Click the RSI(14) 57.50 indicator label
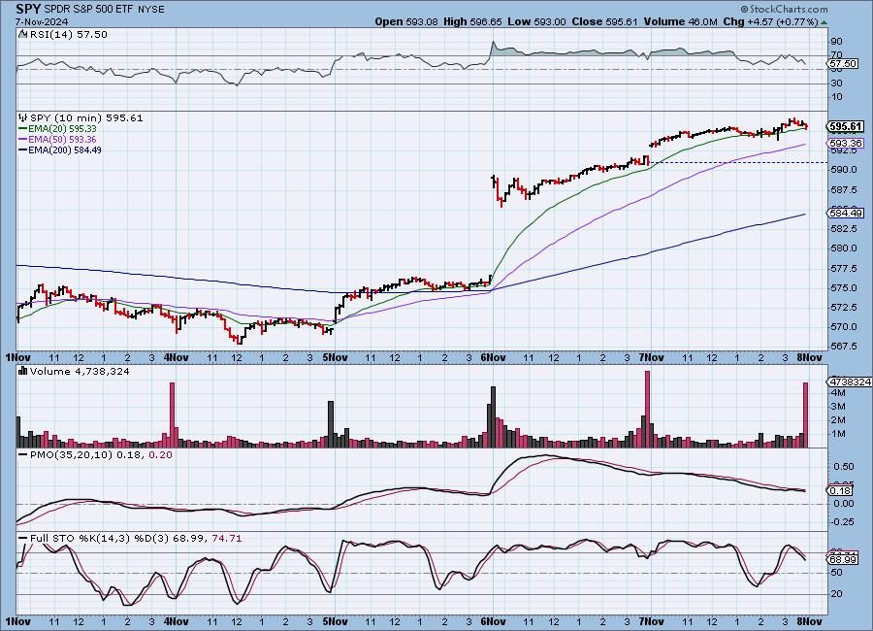 (68, 35)
